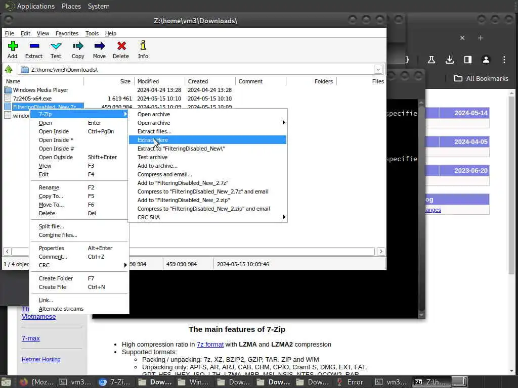Choose Create Folder option

click(78, 278)
